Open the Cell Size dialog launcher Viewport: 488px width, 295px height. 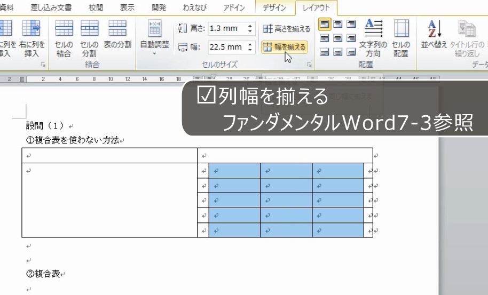(309, 65)
